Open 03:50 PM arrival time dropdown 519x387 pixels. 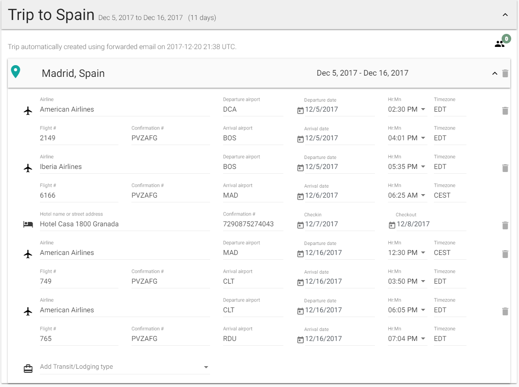tap(423, 281)
